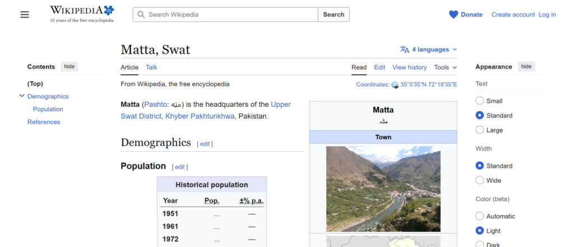Open the Matta town landscape photo
The width and height of the screenshot is (574, 247).
383,189
